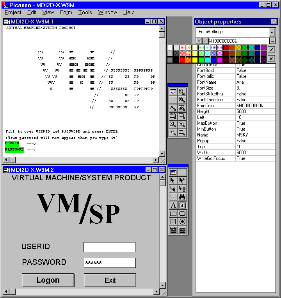Image resolution: width=281 pixels, height=298 pixels.
Task: Open the Form menu
Action: point(66,13)
